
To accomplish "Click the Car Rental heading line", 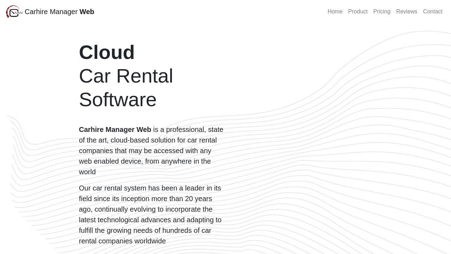I will coord(126,76).
